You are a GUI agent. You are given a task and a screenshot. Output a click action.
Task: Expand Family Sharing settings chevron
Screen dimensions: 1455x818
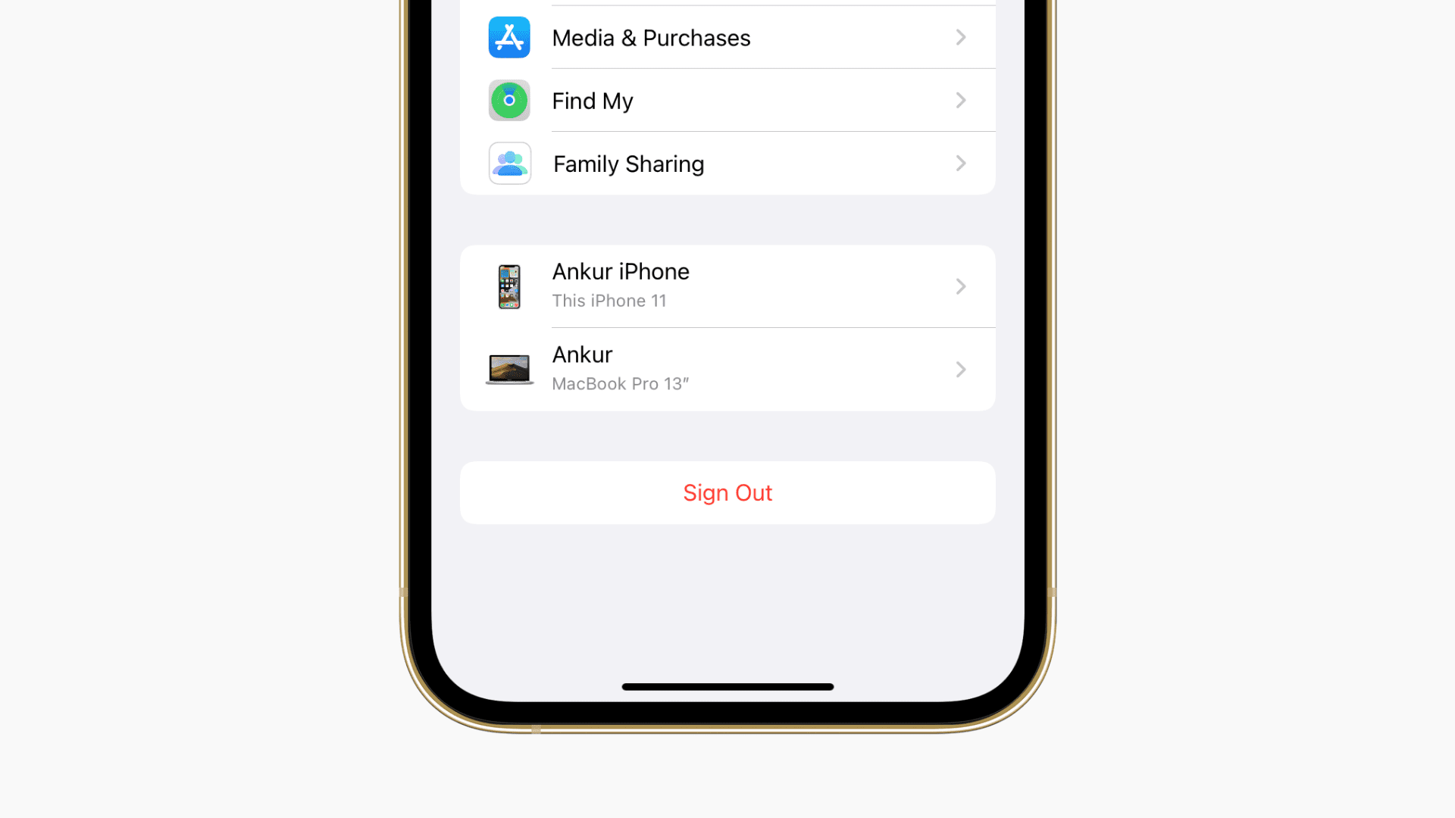coord(959,163)
